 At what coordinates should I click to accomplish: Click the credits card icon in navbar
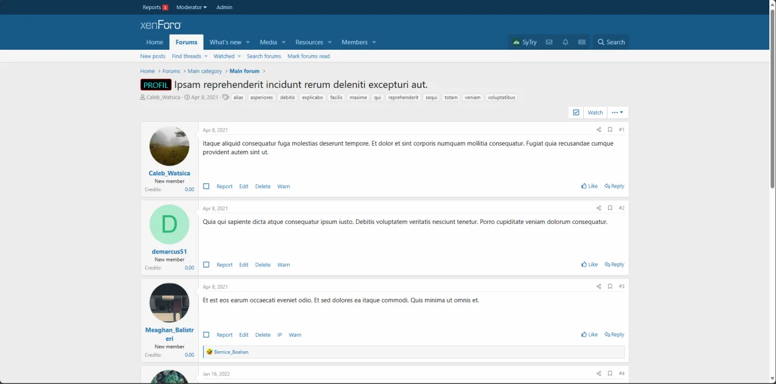tap(582, 42)
